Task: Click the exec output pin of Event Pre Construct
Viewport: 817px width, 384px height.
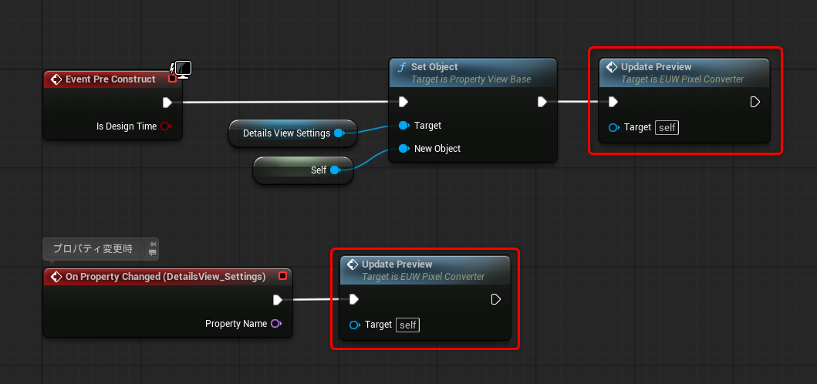Action: [167, 103]
